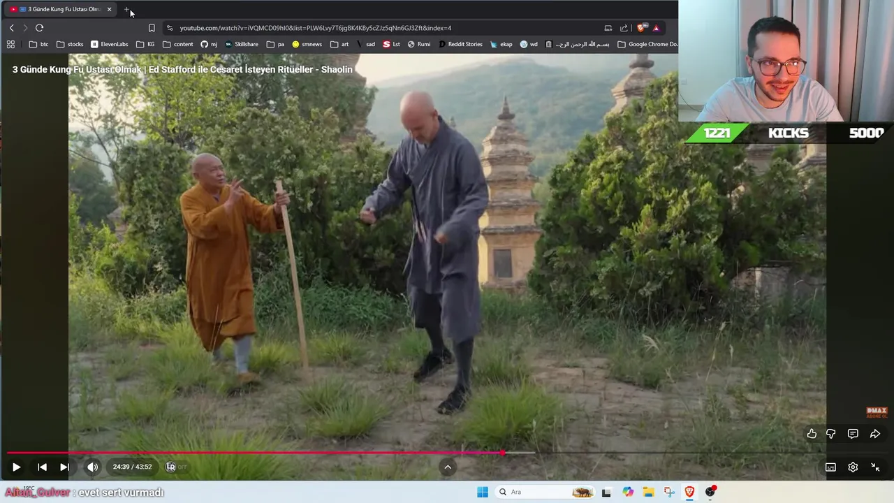Image resolution: width=894 pixels, height=503 pixels.
Task: Seek on the red progress bar
Action: pyautogui.click(x=447, y=453)
